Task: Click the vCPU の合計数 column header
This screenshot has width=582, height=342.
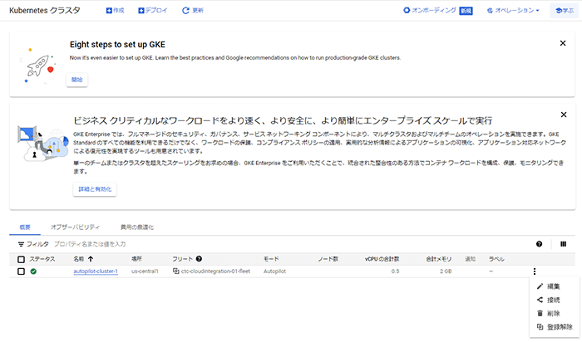Action: (382, 259)
